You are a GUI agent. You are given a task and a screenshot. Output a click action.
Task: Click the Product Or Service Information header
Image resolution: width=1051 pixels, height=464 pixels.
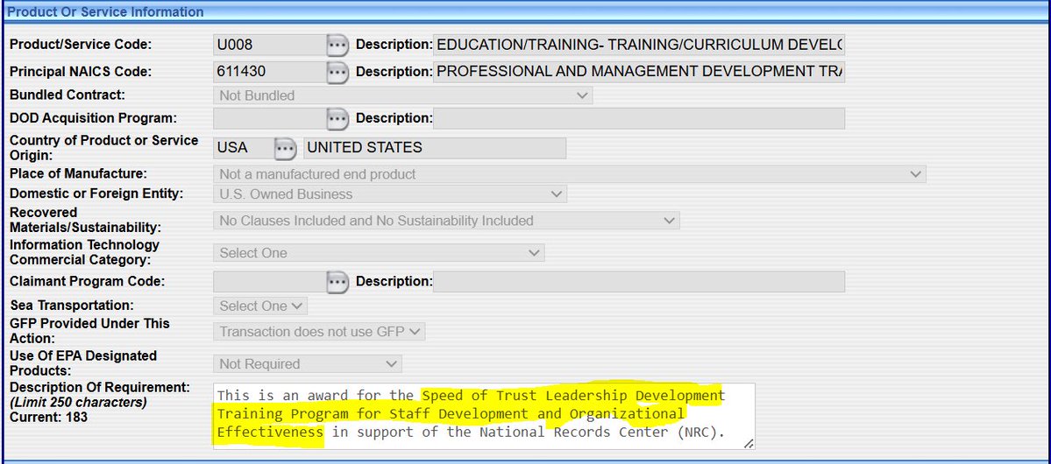(105, 12)
